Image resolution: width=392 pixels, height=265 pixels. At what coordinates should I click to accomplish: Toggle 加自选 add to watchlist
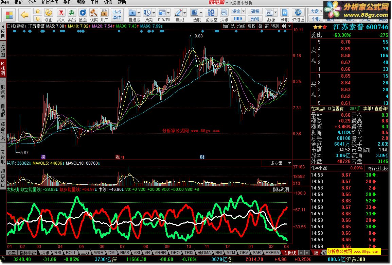click(229, 26)
